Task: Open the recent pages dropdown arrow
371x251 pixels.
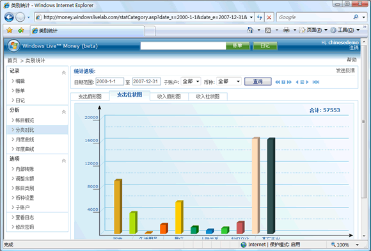Action: tap(29, 17)
